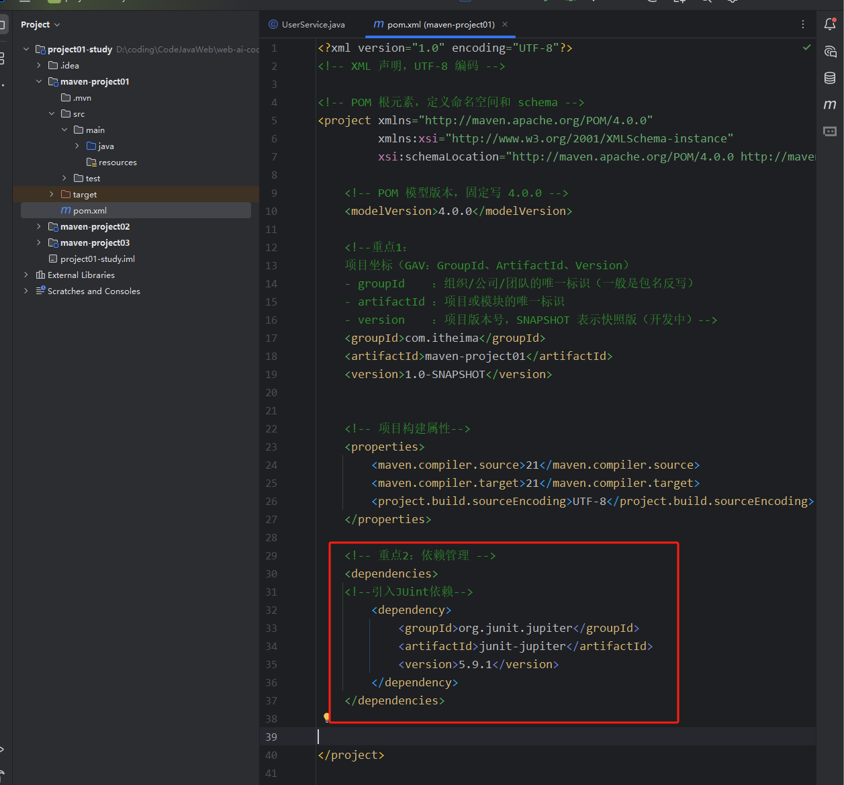This screenshot has height=785, width=844.
Task: Click the icon below the Maven icon
Action: [830, 131]
